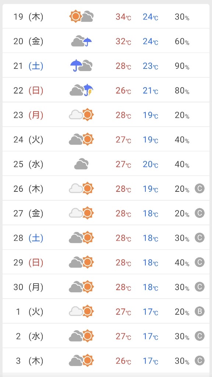Select the 27 (金) date label
Image resolution: width=212 pixels, height=377 pixels.
(x=28, y=213)
